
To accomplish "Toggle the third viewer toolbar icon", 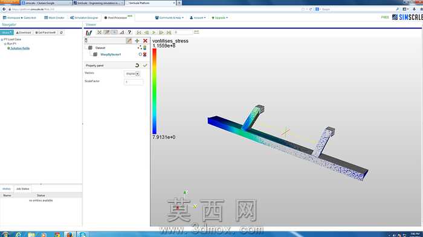I will (x=114, y=33).
